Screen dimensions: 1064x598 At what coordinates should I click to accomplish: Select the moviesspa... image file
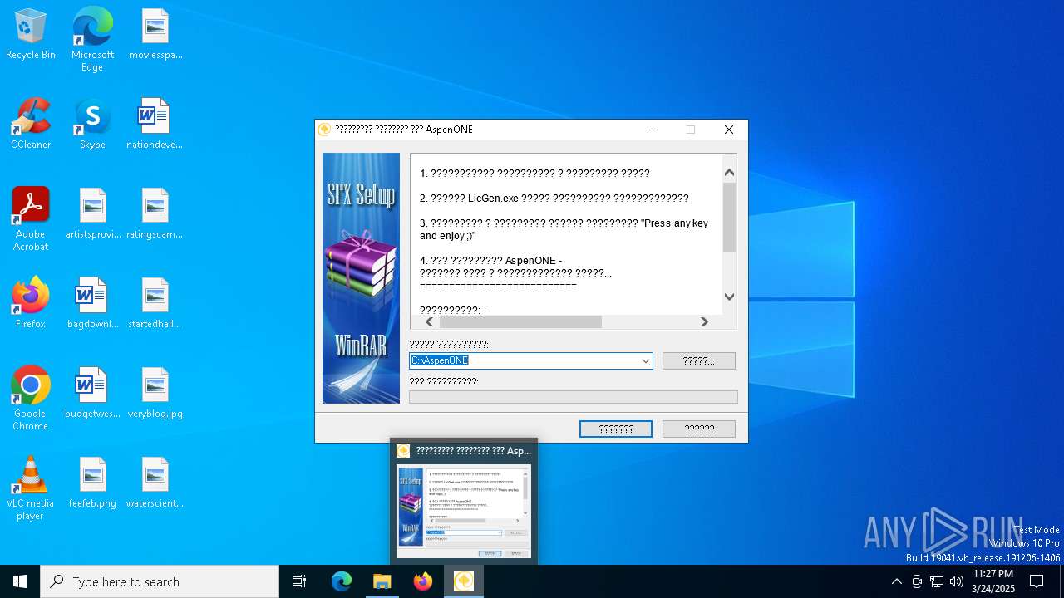click(155, 35)
